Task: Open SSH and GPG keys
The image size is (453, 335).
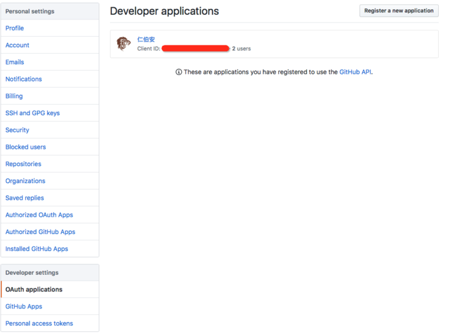Action: point(32,113)
